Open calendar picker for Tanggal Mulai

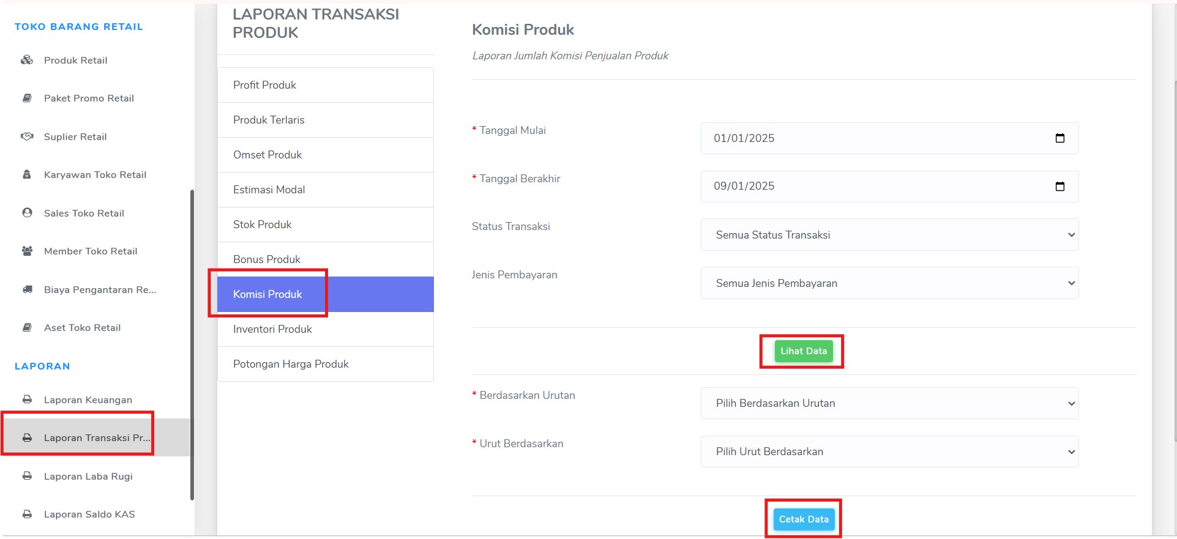point(1060,138)
